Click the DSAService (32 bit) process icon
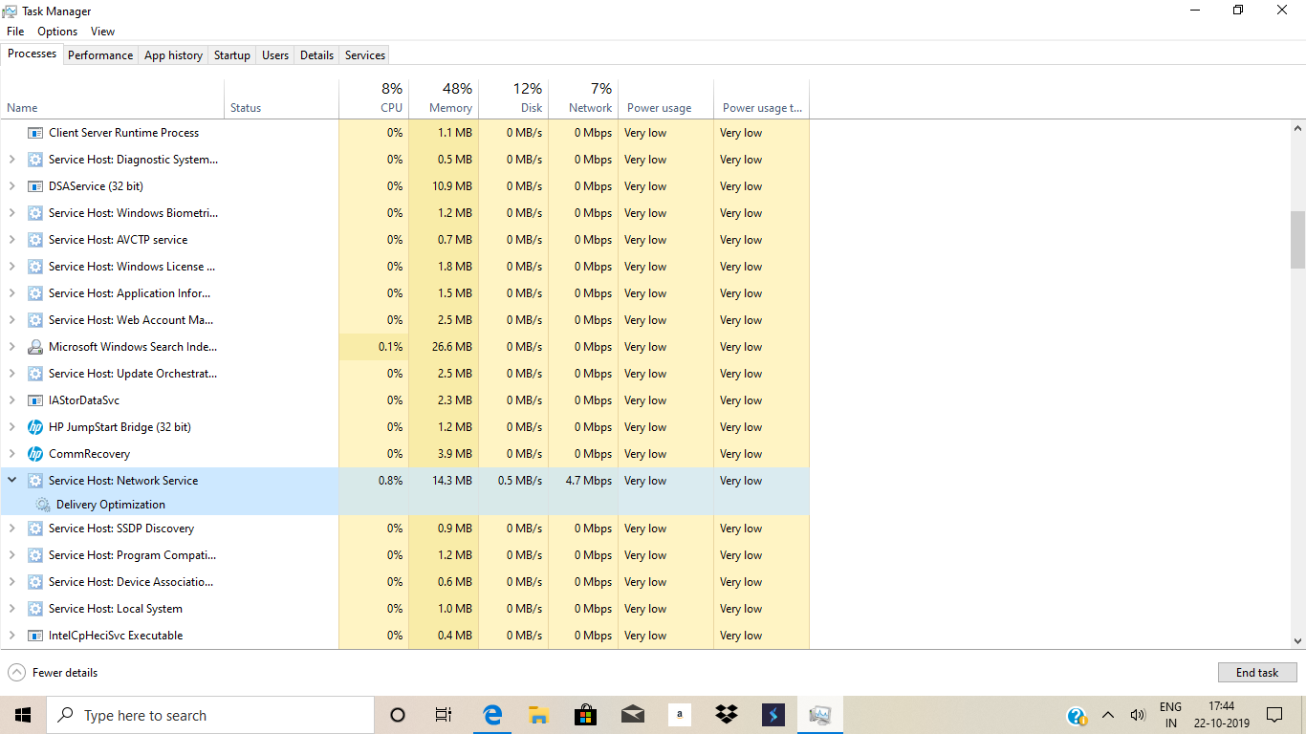The image size is (1306, 734). (35, 186)
